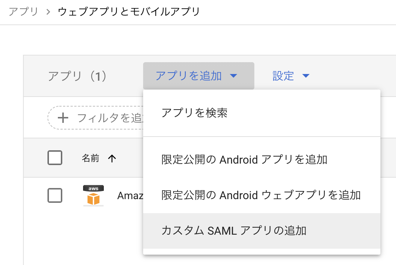Click ウェブアプリとモバイルアプリ breadcrumb text
This screenshot has height=265, width=396.
[129, 12]
